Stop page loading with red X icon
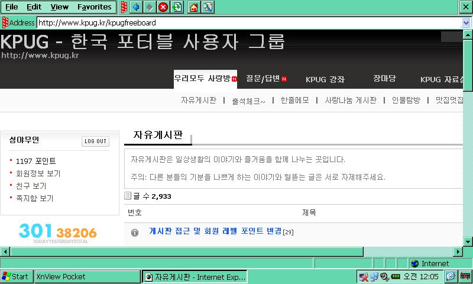 (x=163, y=7)
